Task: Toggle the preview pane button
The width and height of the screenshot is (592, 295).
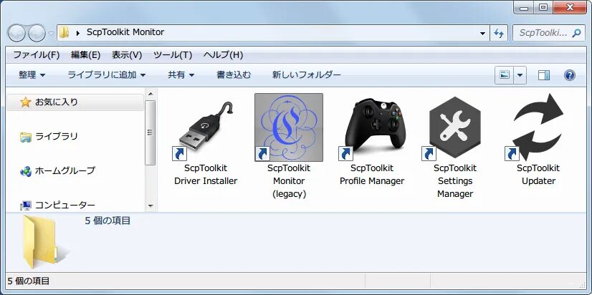Action: point(544,75)
